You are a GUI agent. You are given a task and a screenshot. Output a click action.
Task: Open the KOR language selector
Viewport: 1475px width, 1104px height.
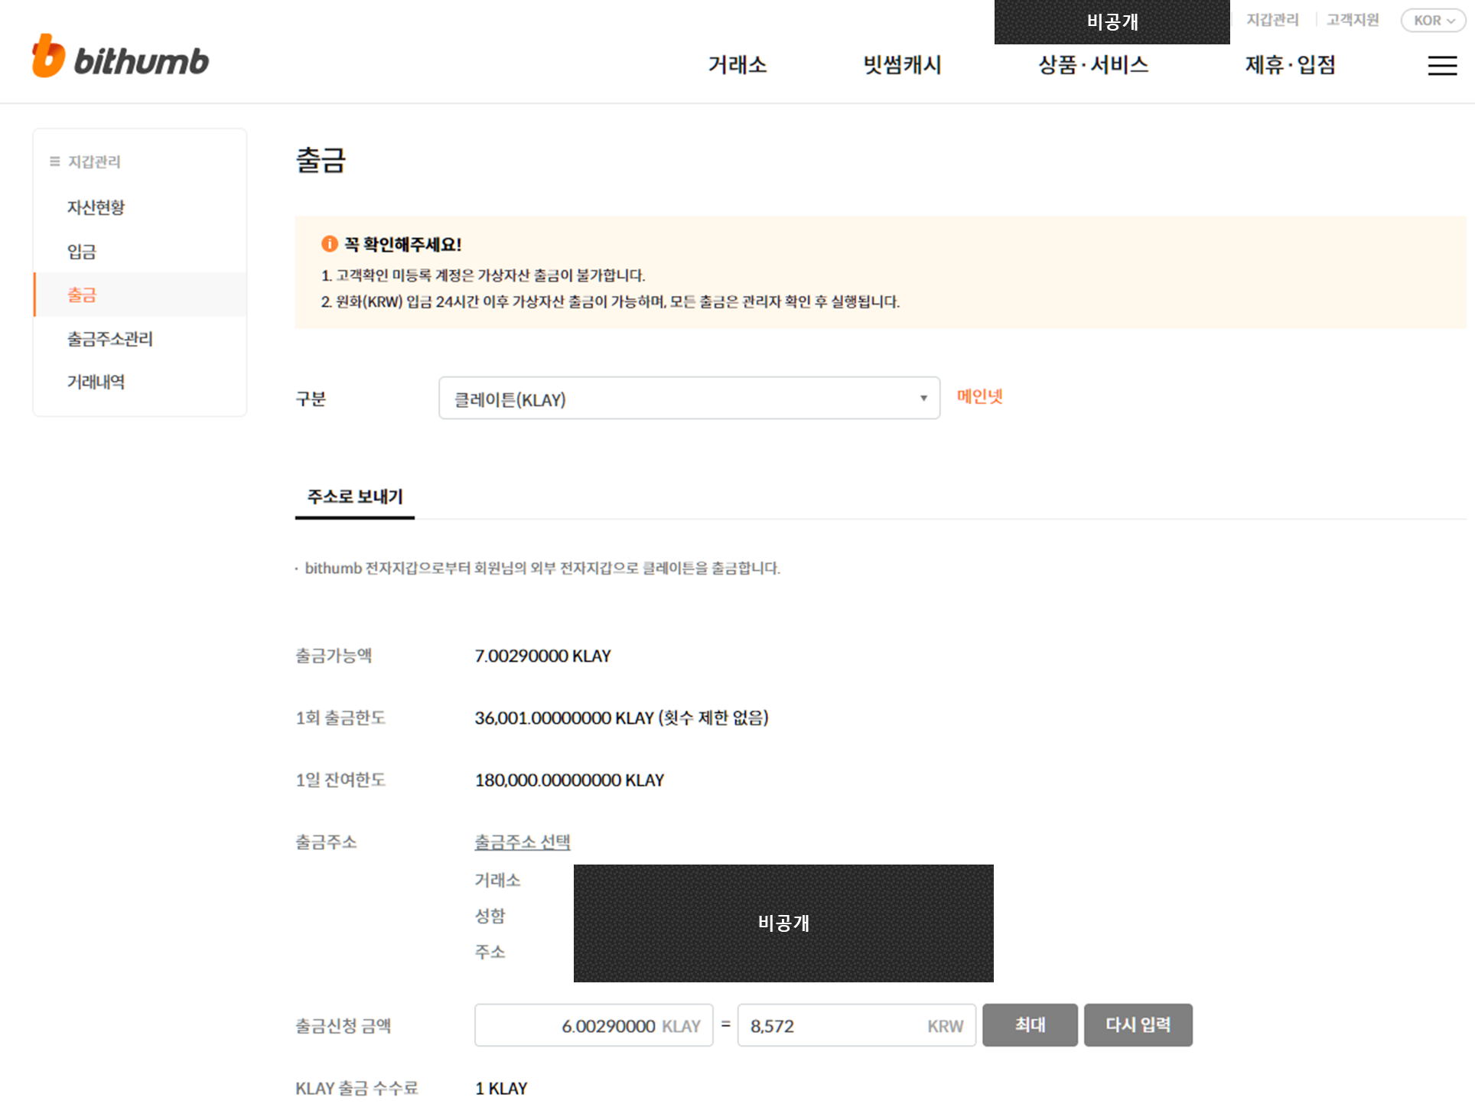[x=1433, y=21]
